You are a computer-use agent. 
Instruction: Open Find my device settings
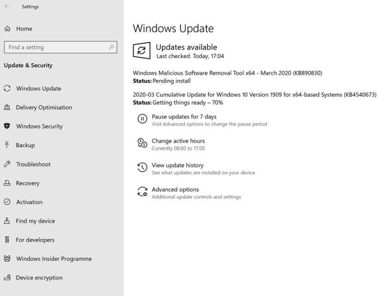click(35, 221)
